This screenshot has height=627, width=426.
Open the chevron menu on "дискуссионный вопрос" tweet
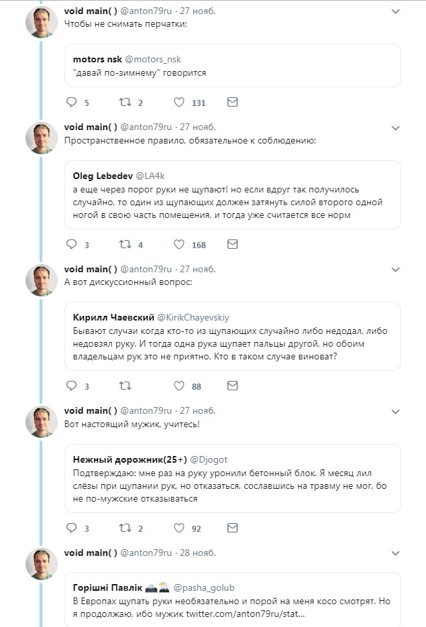point(395,270)
